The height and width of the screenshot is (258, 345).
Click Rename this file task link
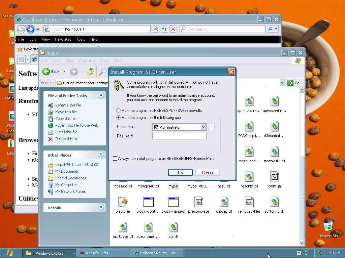pyautogui.click(x=68, y=105)
